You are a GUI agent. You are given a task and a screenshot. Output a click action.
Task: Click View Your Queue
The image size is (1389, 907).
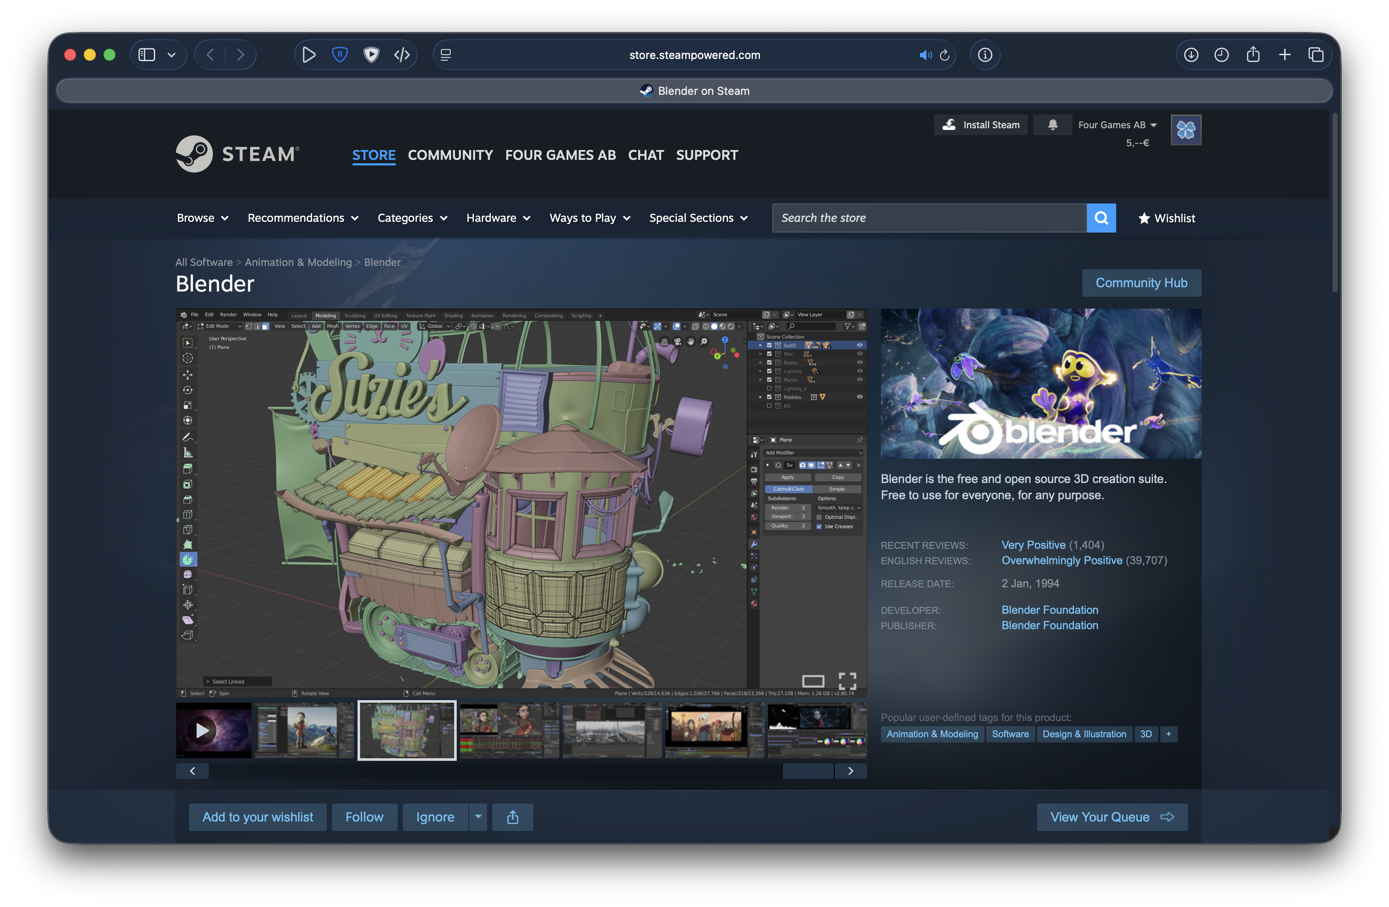[x=1112, y=817]
